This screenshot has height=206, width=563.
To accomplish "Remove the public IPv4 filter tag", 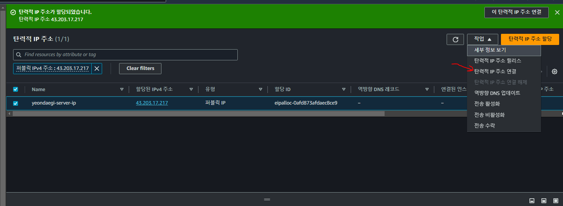I will (97, 68).
